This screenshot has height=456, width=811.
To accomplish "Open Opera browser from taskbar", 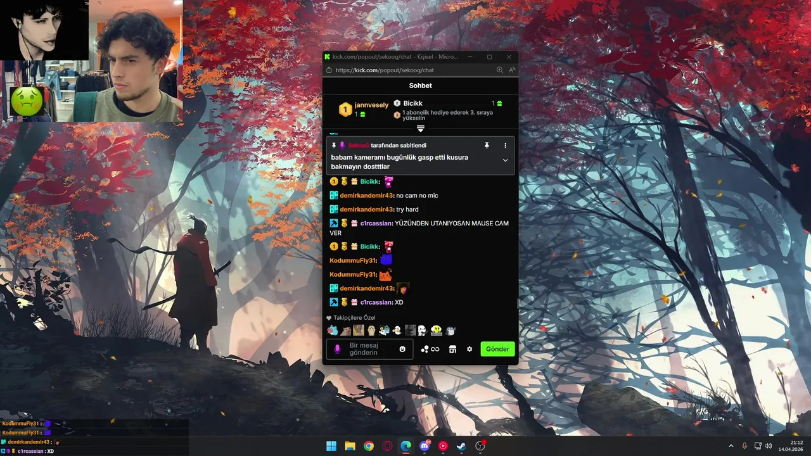I will point(387,446).
